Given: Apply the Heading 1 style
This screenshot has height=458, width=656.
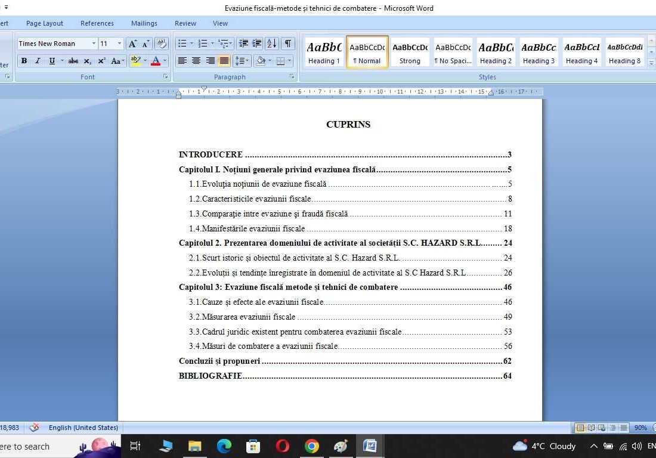Looking at the screenshot, I should click(324, 52).
